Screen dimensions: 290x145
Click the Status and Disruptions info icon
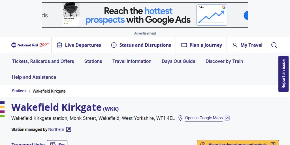click(x=114, y=45)
